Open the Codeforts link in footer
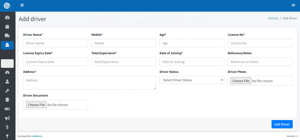The width and height of the screenshot is (300, 140). coord(37,136)
